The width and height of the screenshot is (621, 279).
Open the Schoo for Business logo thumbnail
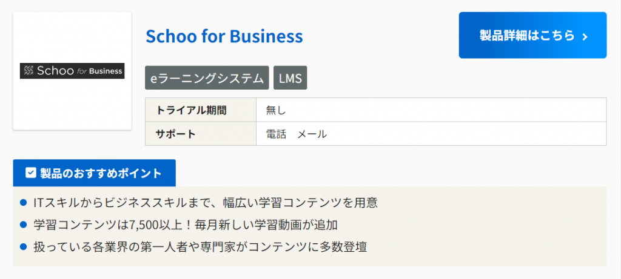click(72, 71)
